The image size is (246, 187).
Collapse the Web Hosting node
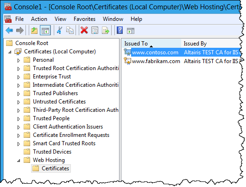(19, 161)
